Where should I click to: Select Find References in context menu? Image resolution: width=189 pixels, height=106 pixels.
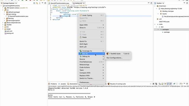coord(92,62)
